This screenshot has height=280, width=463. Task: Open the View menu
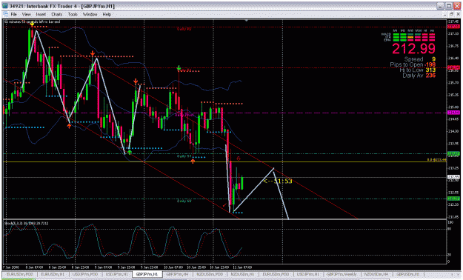[x=26, y=14]
